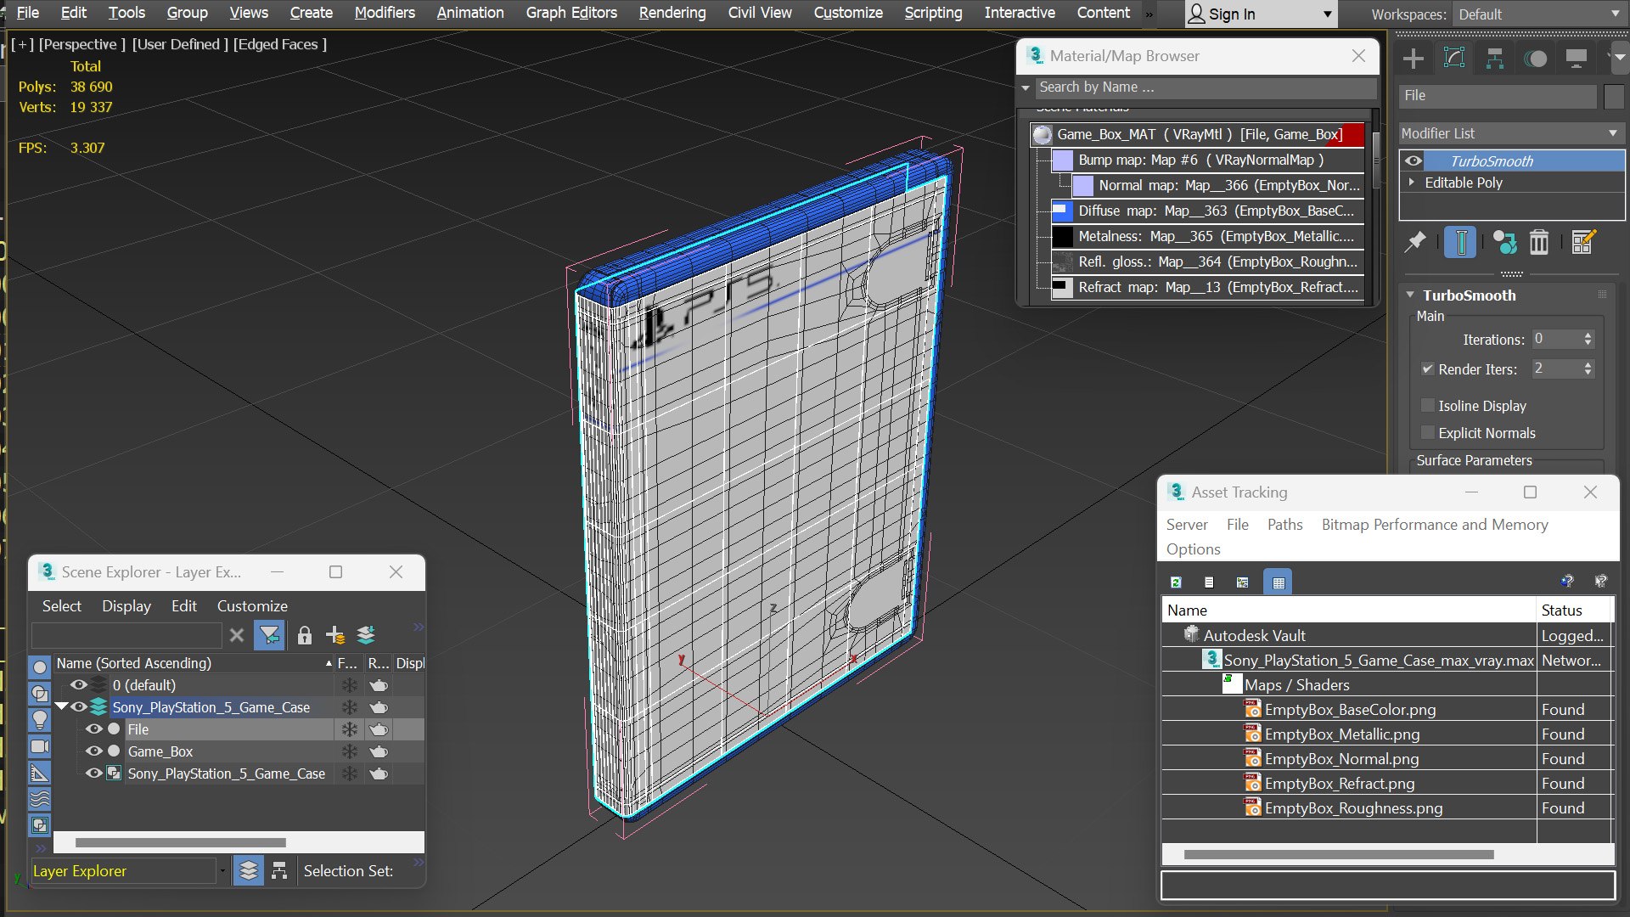Click the Search by Name field
The width and height of the screenshot is (1630, 917).
pos(1206,87)
